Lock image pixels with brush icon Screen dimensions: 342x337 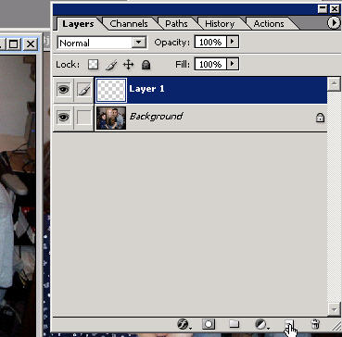click(x=111, y=65)
